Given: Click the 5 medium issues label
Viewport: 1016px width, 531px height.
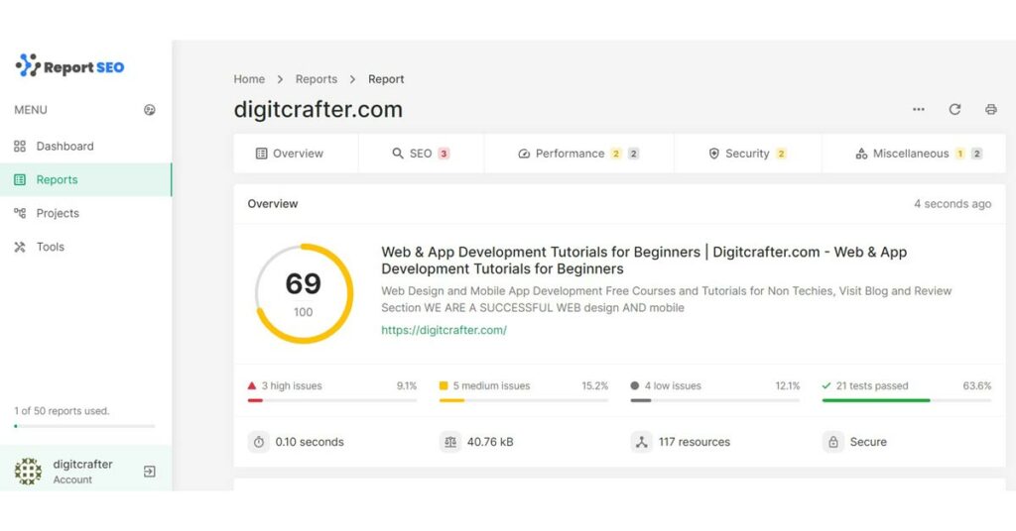Looking at the screenshot, I should (491, 386).
